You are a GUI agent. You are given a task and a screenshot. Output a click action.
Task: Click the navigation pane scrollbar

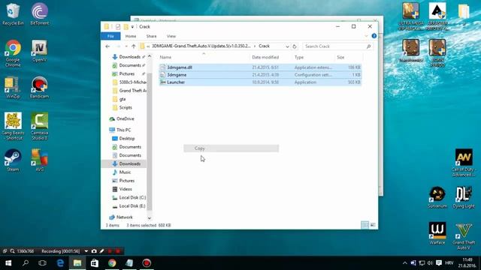(150, 141)
